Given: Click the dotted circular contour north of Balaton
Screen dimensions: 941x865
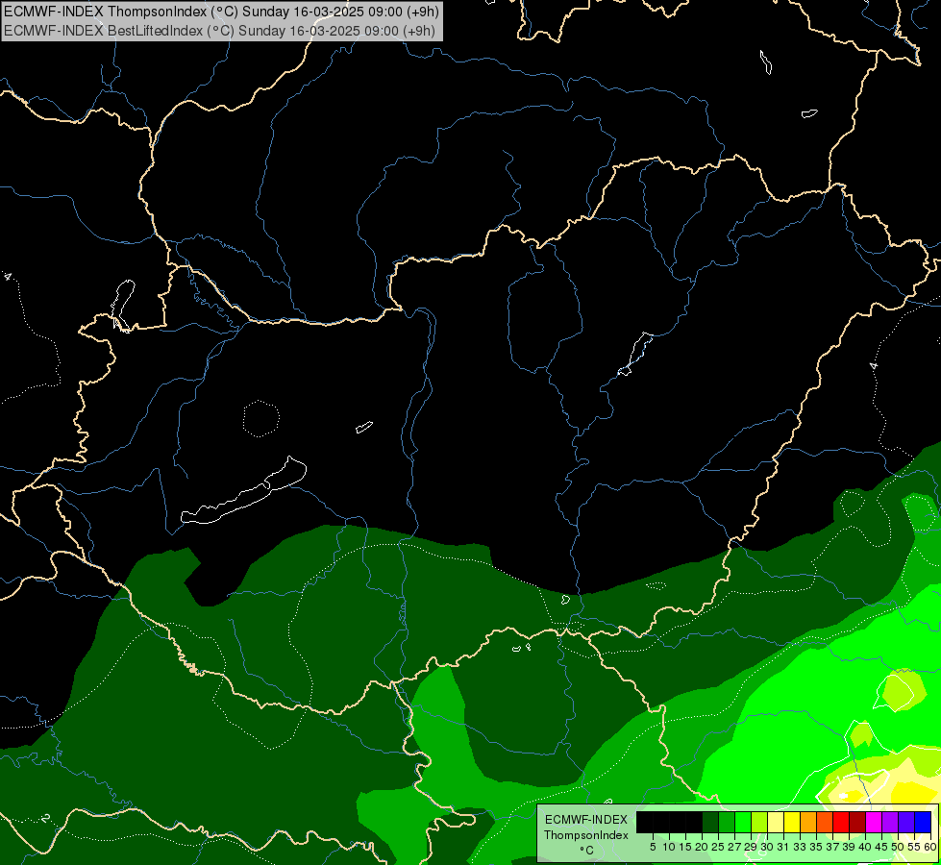Looking at the screenshot, I should (261, 418).
